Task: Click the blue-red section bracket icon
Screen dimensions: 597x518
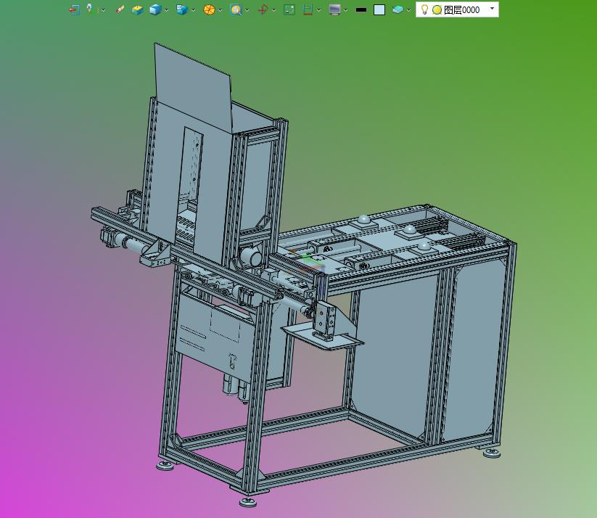Action: click(308, 9)
